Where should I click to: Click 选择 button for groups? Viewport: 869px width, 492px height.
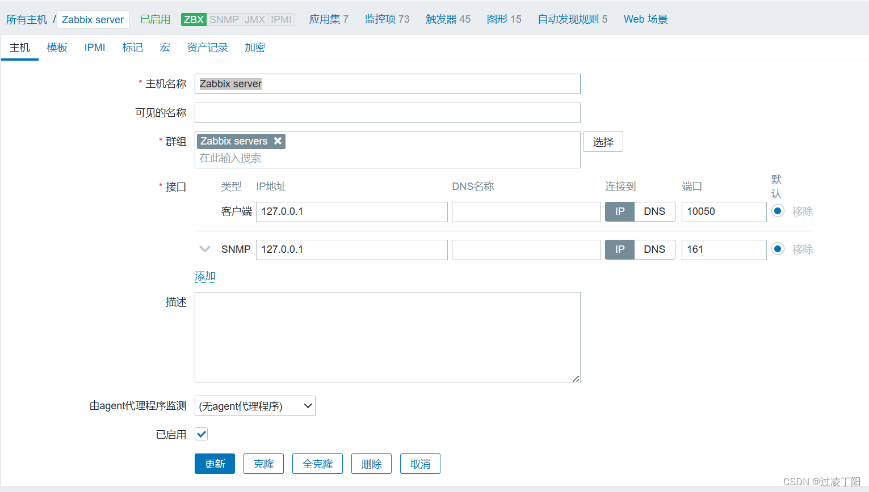click(603, 142)
